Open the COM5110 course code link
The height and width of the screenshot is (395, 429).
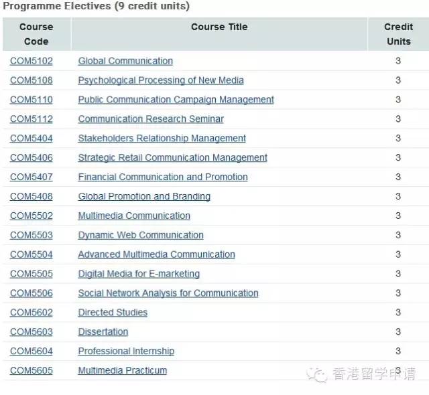[32, 100]
